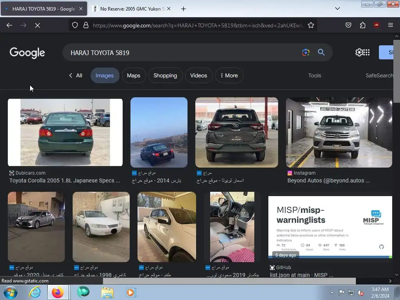
Task: Show site security lock information
Action: pos(86,25)
